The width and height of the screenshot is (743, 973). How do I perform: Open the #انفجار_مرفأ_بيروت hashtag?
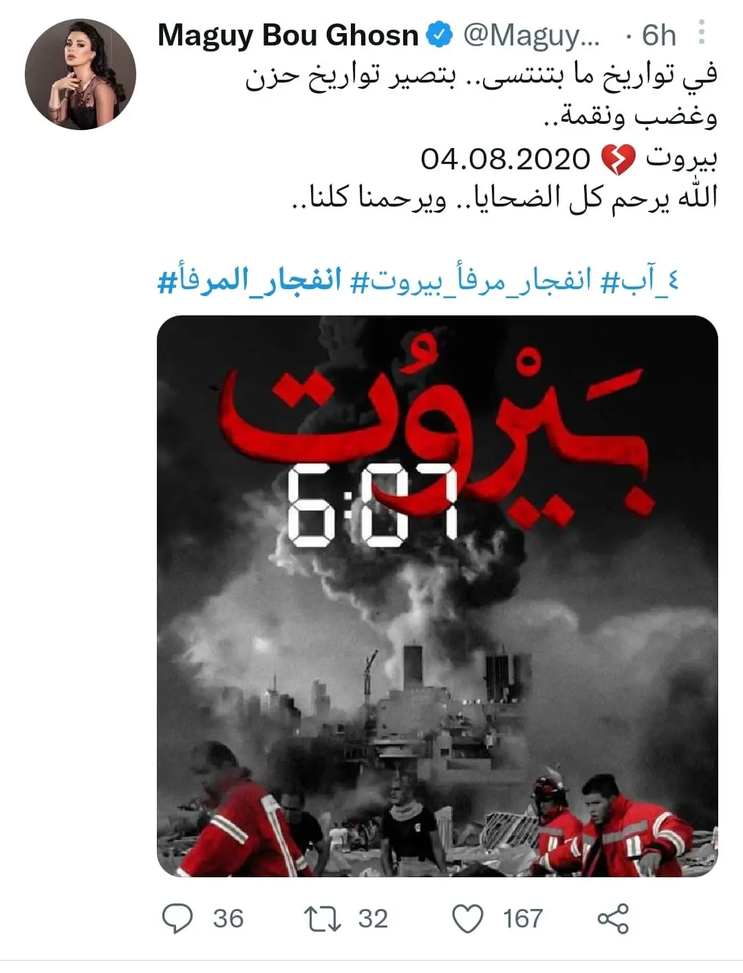coord(473,282)
